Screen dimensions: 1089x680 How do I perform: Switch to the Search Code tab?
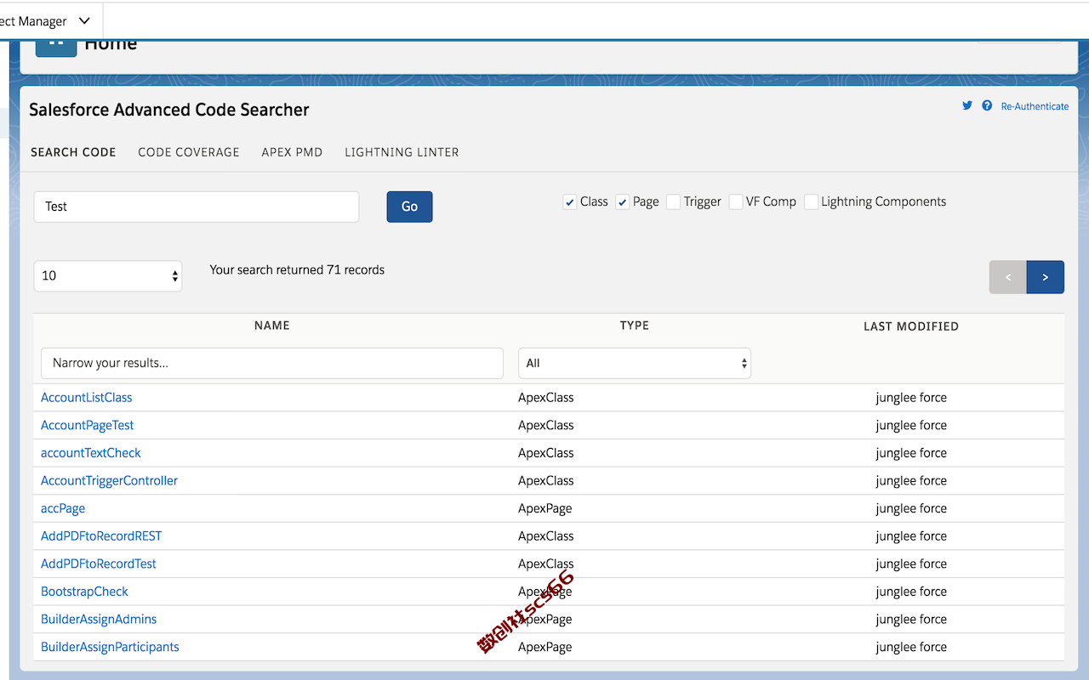[73, 152]
